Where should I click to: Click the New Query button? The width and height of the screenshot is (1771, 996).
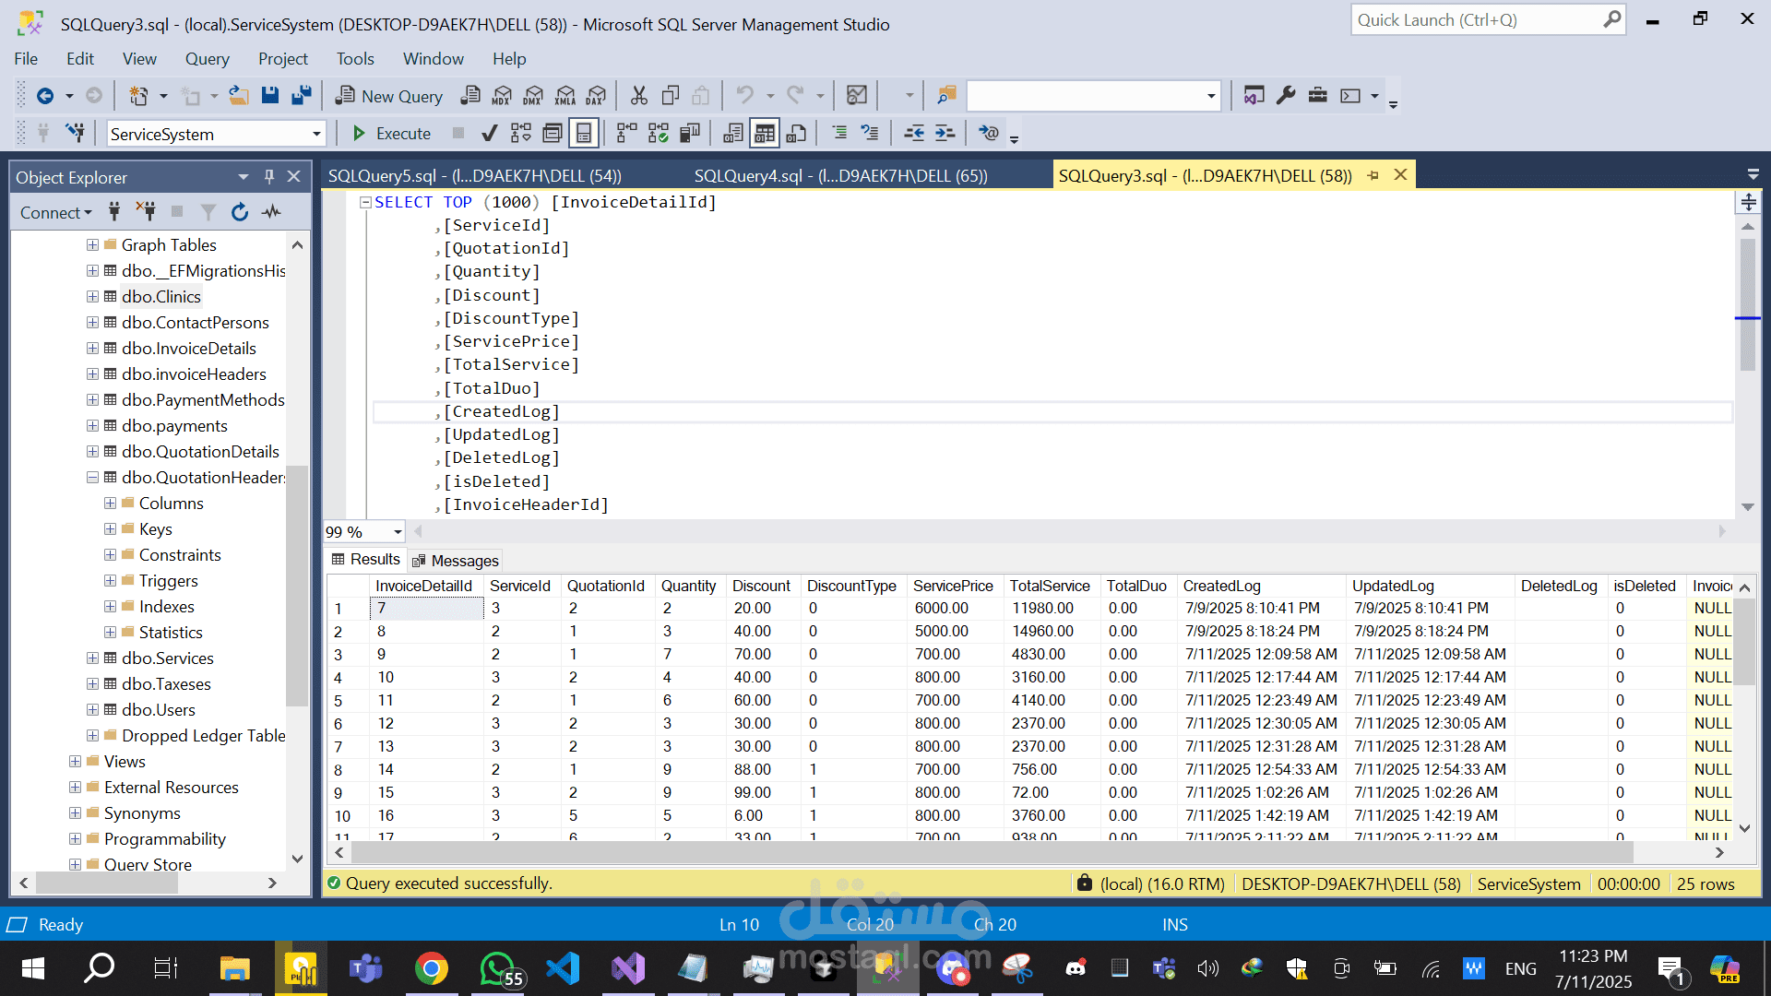(388, 96)
